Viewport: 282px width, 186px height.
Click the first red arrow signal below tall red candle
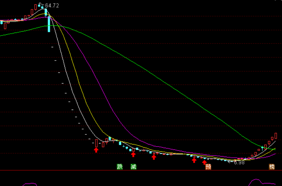pos(96,150)
